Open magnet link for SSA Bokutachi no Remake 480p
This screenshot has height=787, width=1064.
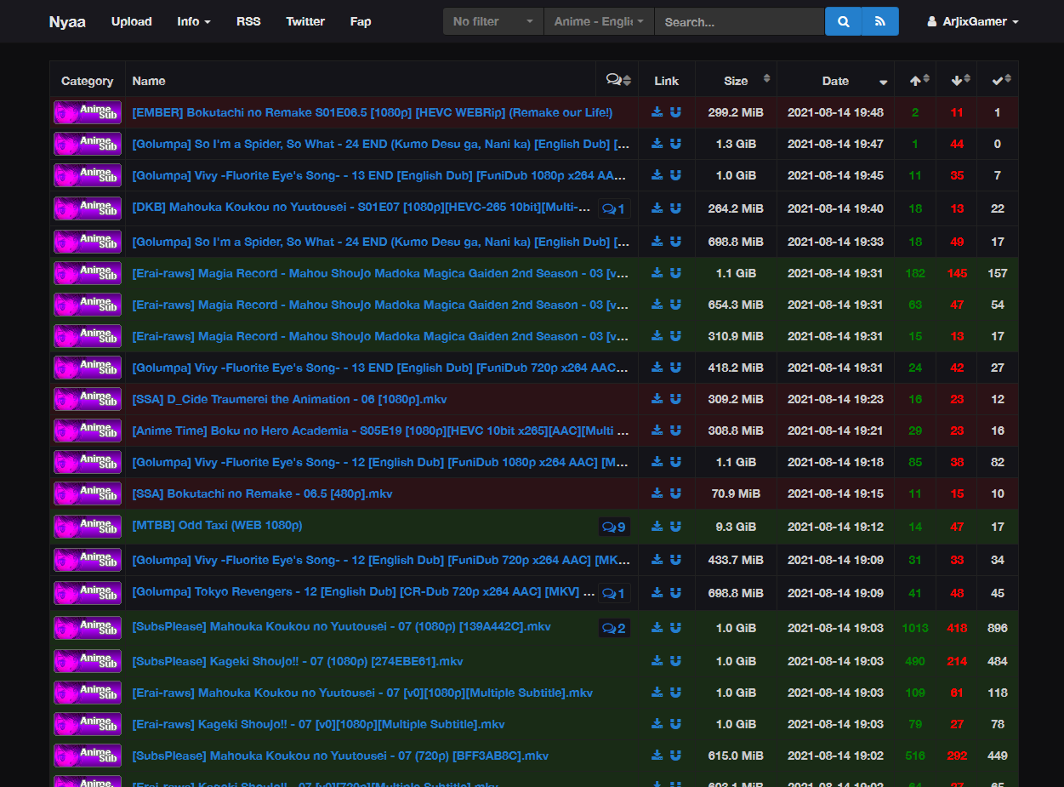pyautogui.click(x=675, y=493)
